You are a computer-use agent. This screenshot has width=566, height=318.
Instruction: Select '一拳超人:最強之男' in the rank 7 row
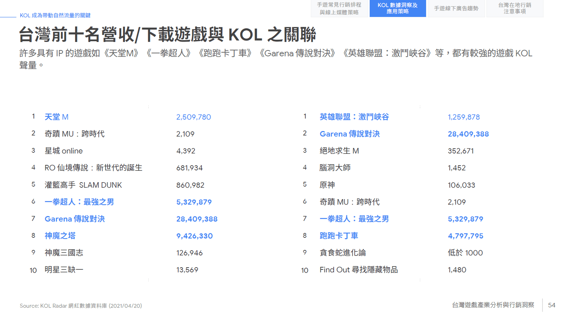coord(354,219)
